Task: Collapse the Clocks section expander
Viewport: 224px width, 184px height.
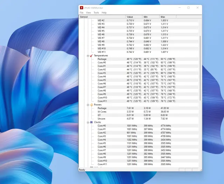Action: pyautogui.click(x=88, y=122)
